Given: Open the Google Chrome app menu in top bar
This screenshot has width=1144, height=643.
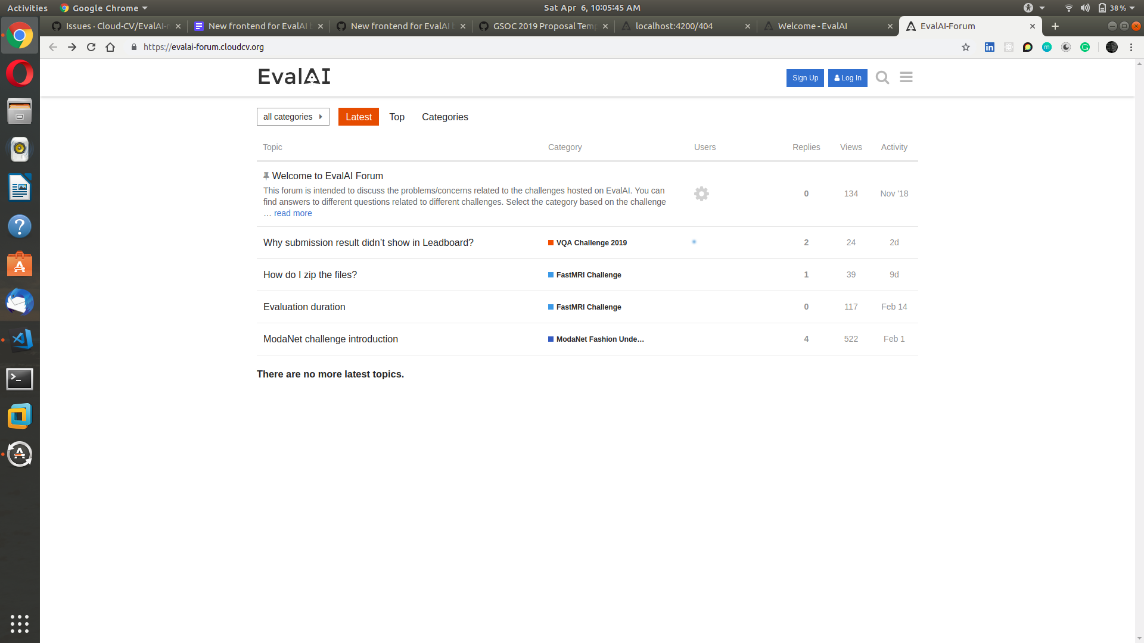Looking at the screenshot, I should point(104,8).
